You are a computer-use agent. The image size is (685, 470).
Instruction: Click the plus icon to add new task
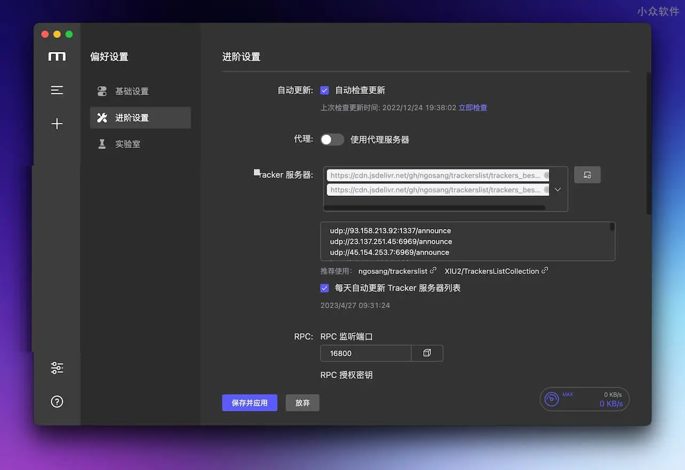pos(57,123)
